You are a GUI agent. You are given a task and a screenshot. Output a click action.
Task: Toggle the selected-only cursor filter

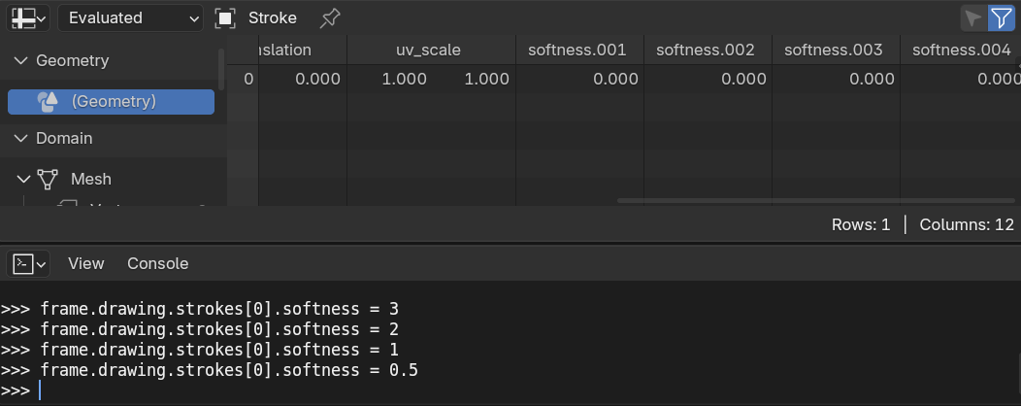coord(973,18)
